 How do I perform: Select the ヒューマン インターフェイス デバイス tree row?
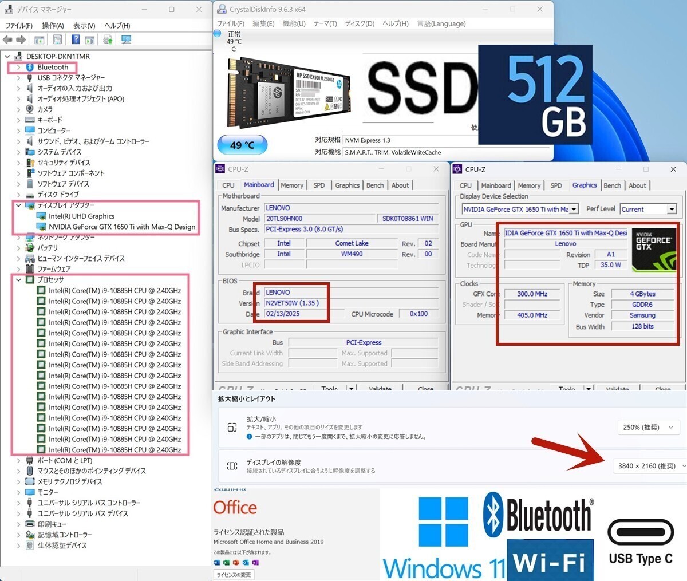click(x=81, y=258)
